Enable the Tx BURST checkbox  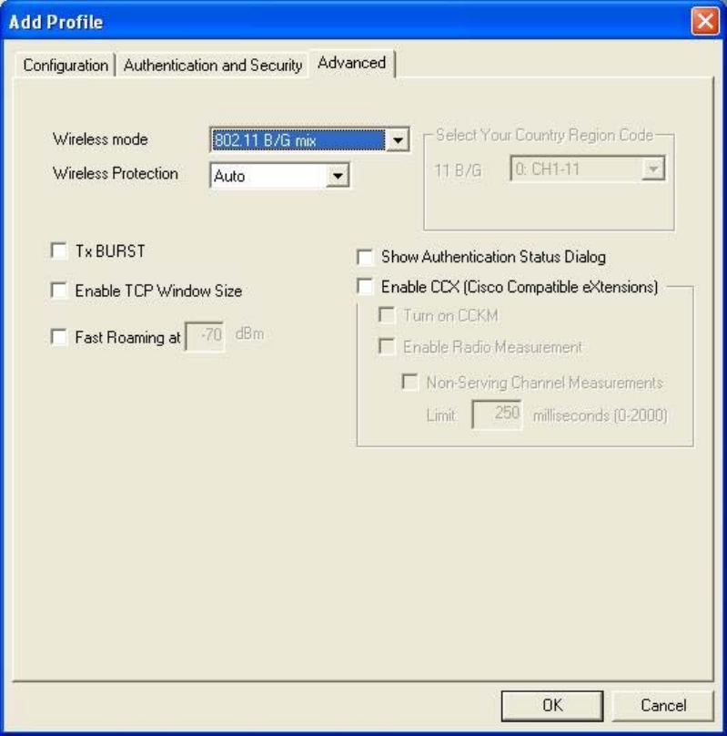click(x=60, y=250)
